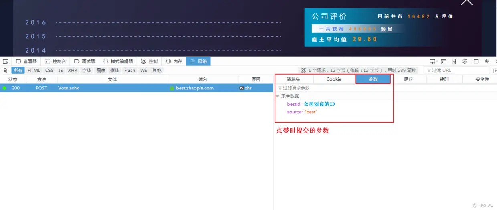Open the 样式编辑器 (Style Editor) panel
Screen dimensions: 497x210
pyautogui.click(x=118, y=61)
